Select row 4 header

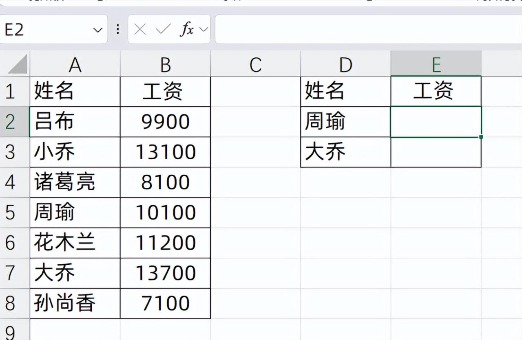click(15, 182)
